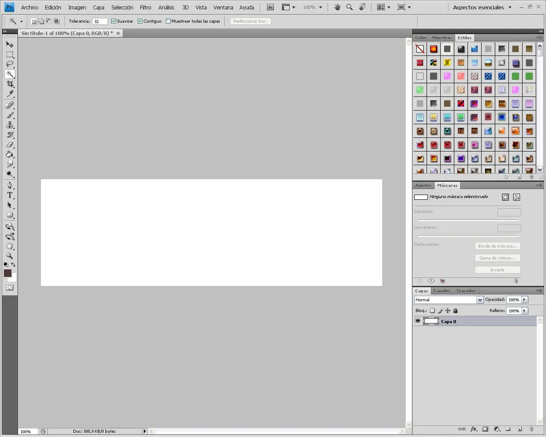Select the Horizontal Type tool
Screen dimensions: 546x437
pyautogui.click(x=10, y=195)
